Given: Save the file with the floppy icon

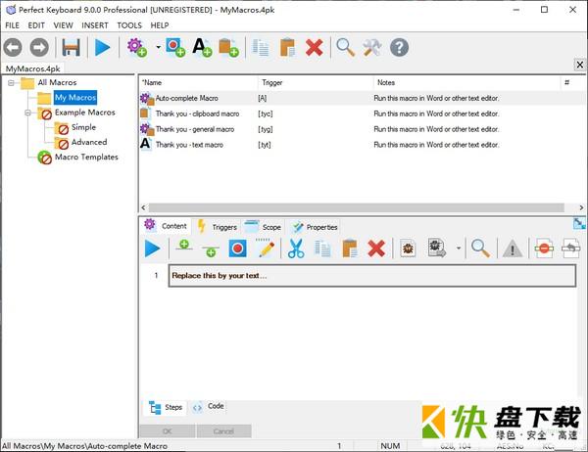Looking at the screenshot, I should [71, 48].
